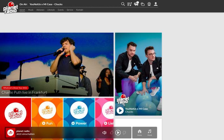Open the Kontakt menu item
The width and height of the screenshot is (224, 140).
pyautogui.click(x=80, y=10)
